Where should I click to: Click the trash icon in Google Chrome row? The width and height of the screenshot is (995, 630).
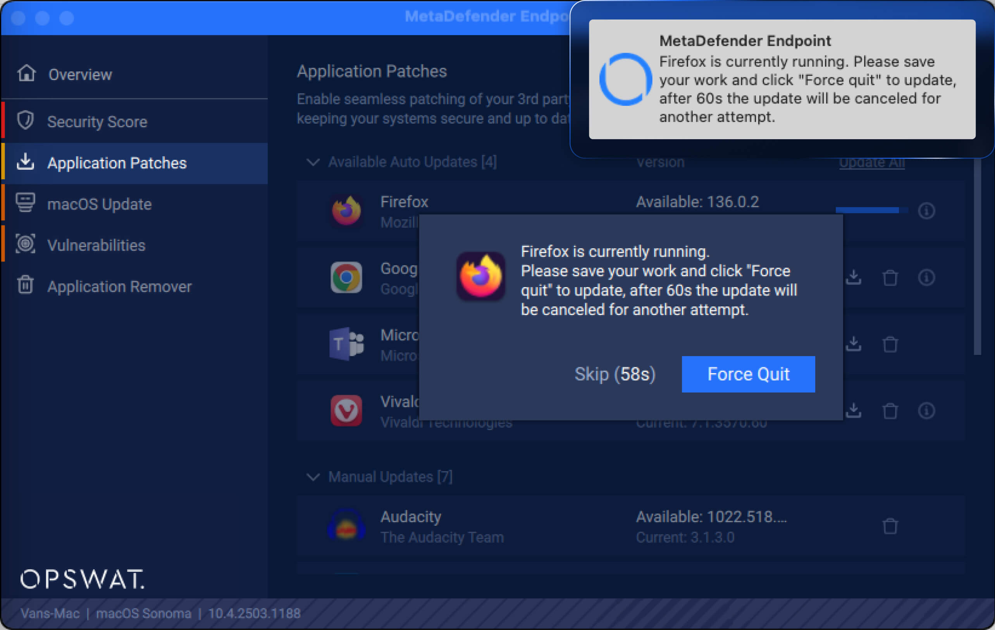point(890,278)
